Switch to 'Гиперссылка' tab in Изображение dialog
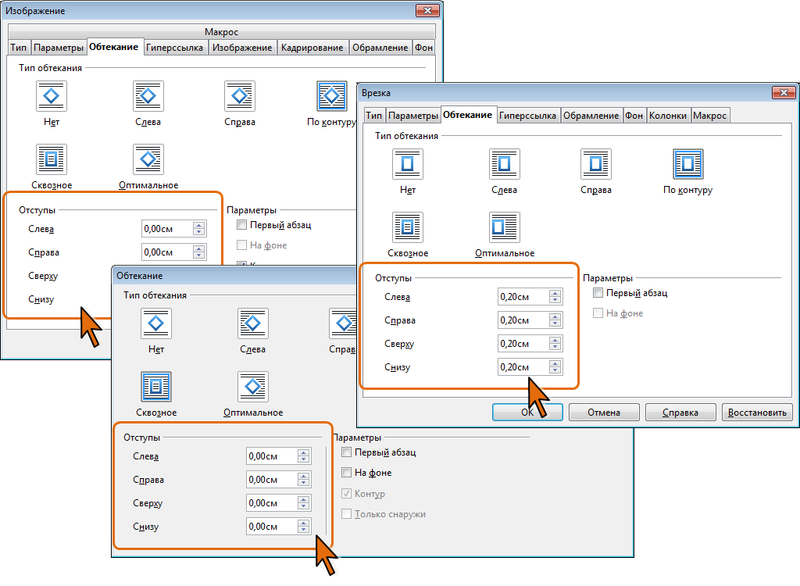The height and width of the screenshot is (586, 800). click(x=174, y=48)
